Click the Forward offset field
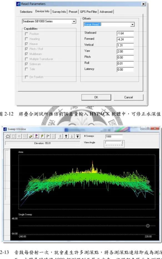Image resolution: width=162 pixels, height=259 pixels. 125,39
